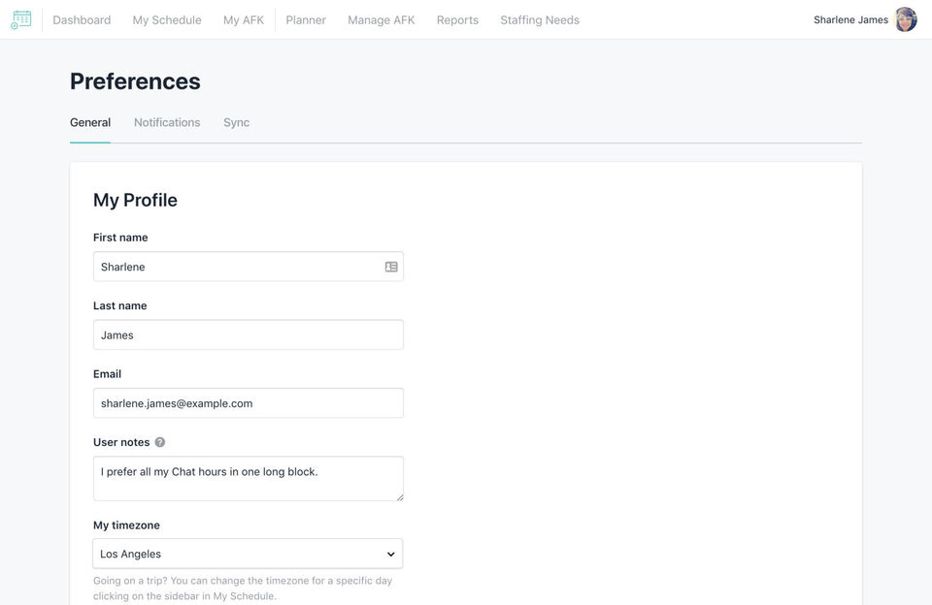Switch to the Sync tab
Viewport: 932px width, 605px height.
[236, 122]
